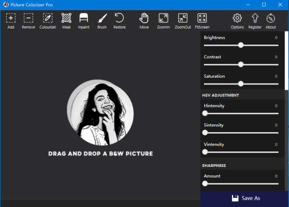Click the drag and drop picture placeholder
289x207 pixels.
100,113
